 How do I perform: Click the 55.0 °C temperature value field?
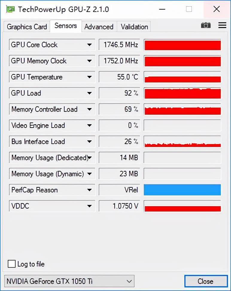click(x=119, y=77)
